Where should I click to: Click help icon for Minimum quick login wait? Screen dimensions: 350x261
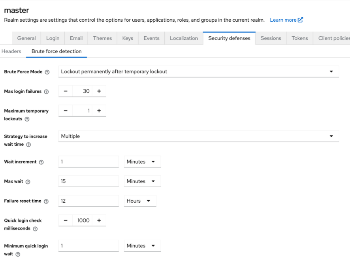[18, 254]
